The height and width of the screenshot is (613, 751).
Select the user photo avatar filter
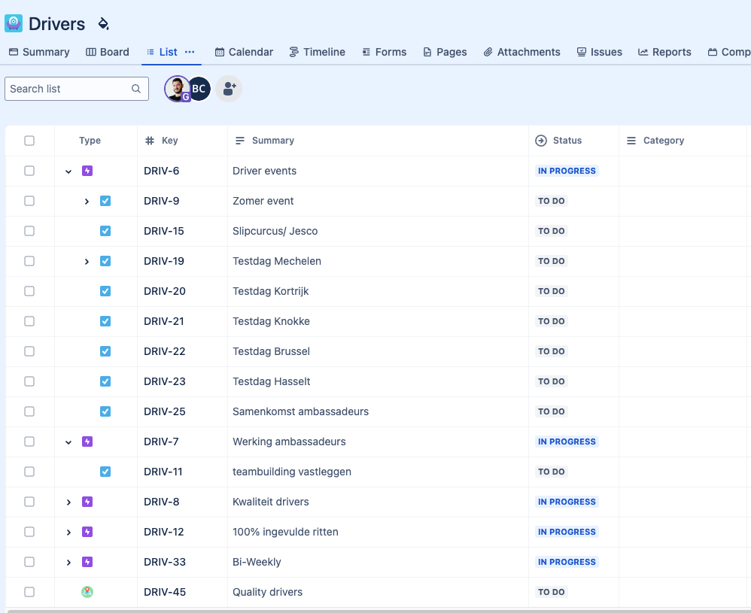[177, 89]
